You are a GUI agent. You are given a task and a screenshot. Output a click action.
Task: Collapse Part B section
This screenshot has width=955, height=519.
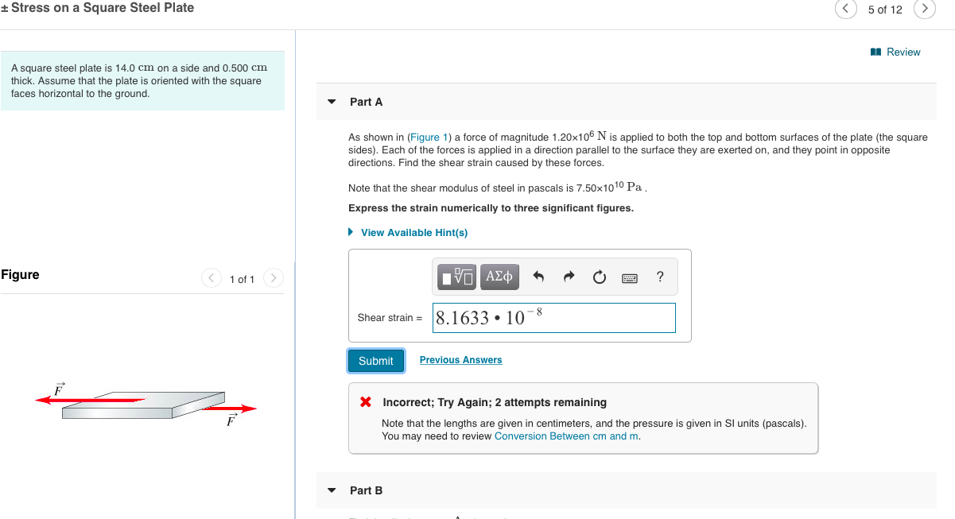coord(332,490)
